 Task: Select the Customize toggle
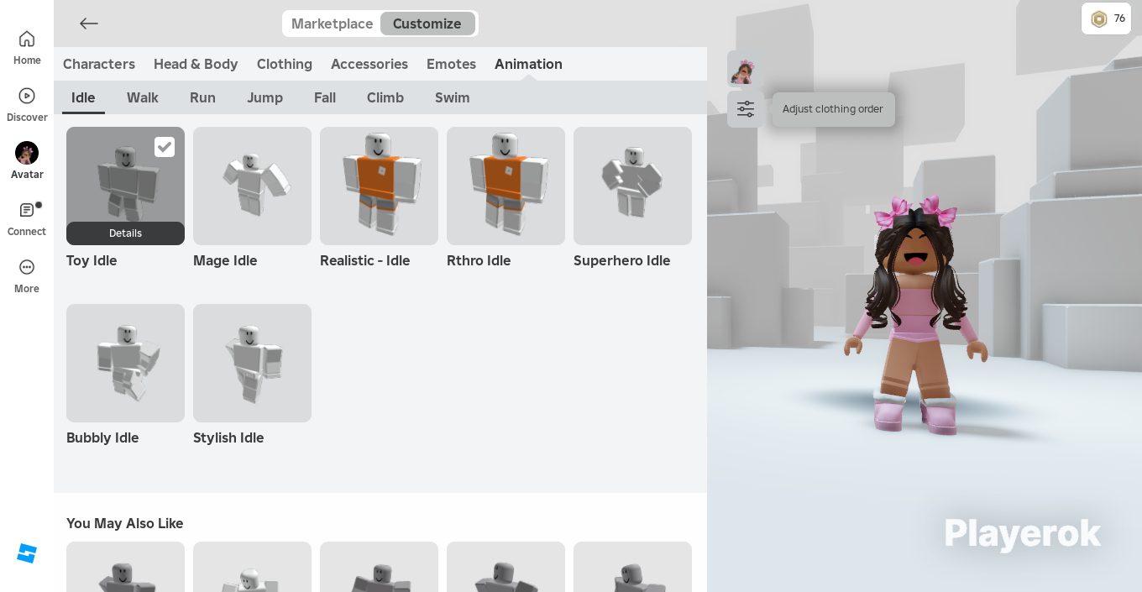(427, 24)
